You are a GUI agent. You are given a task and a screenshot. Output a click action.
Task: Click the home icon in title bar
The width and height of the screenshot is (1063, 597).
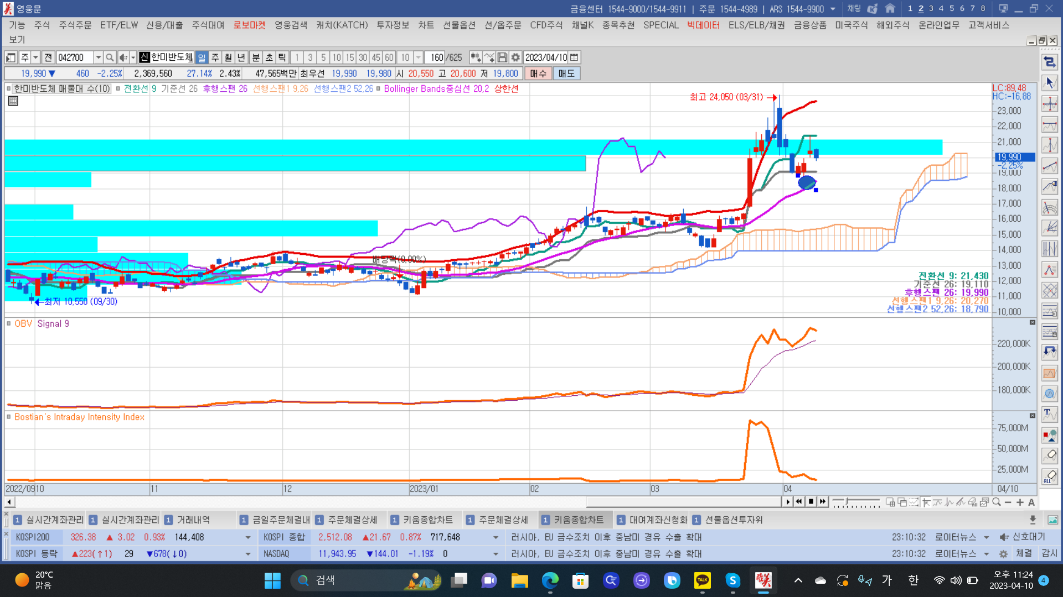(890, 9)
